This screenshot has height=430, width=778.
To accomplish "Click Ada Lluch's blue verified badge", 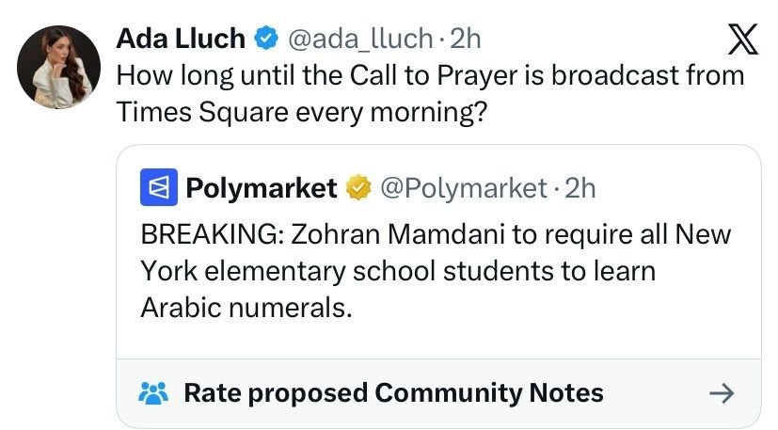I will tap(266, 39).
